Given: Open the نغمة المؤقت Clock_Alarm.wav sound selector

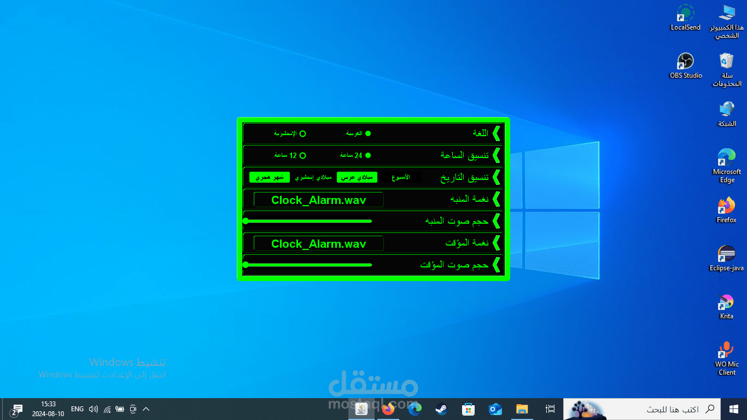Looking at the screenshot, I should click(319, 243).
